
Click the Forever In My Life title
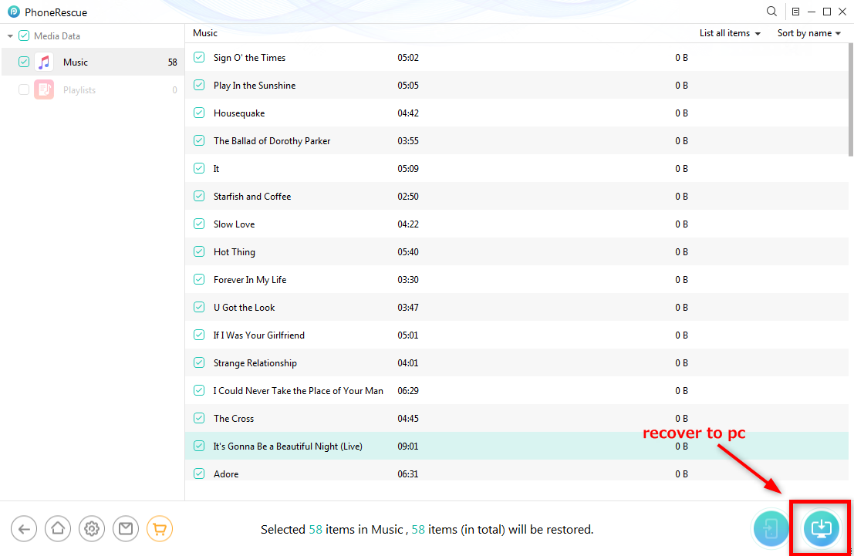coord(250,280)
